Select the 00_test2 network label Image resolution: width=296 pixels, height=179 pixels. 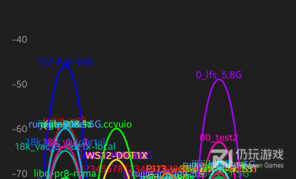pos(218,138)
